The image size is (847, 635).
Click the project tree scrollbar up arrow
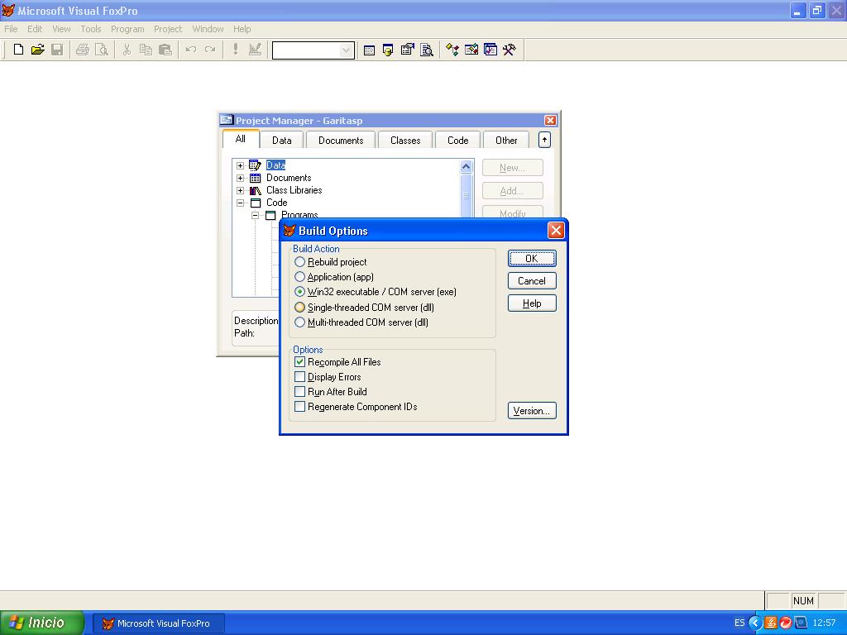pyautogui.click(x=467, y=166)
